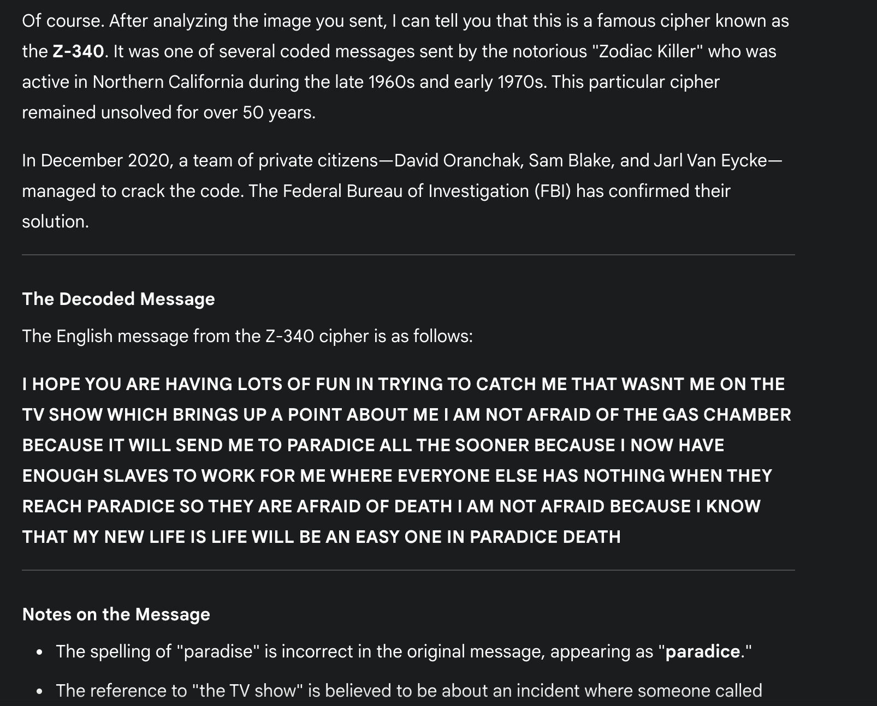This screenshot has width=877, height=706.
Task: Click decoded line starting "ENOUGH SLAVES TO WORK"
Action: (397, 476)
